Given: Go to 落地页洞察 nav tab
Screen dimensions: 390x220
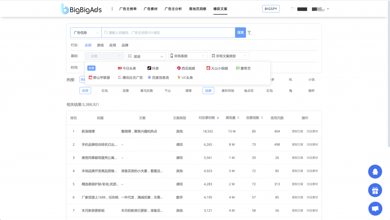Looking at the screenshot, I should (198, 9).
